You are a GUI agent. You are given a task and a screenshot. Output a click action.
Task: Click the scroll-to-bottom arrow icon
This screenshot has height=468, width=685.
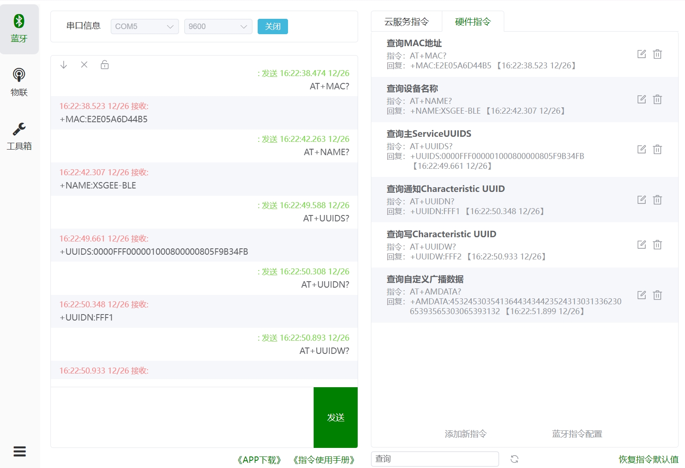(64, 65)
